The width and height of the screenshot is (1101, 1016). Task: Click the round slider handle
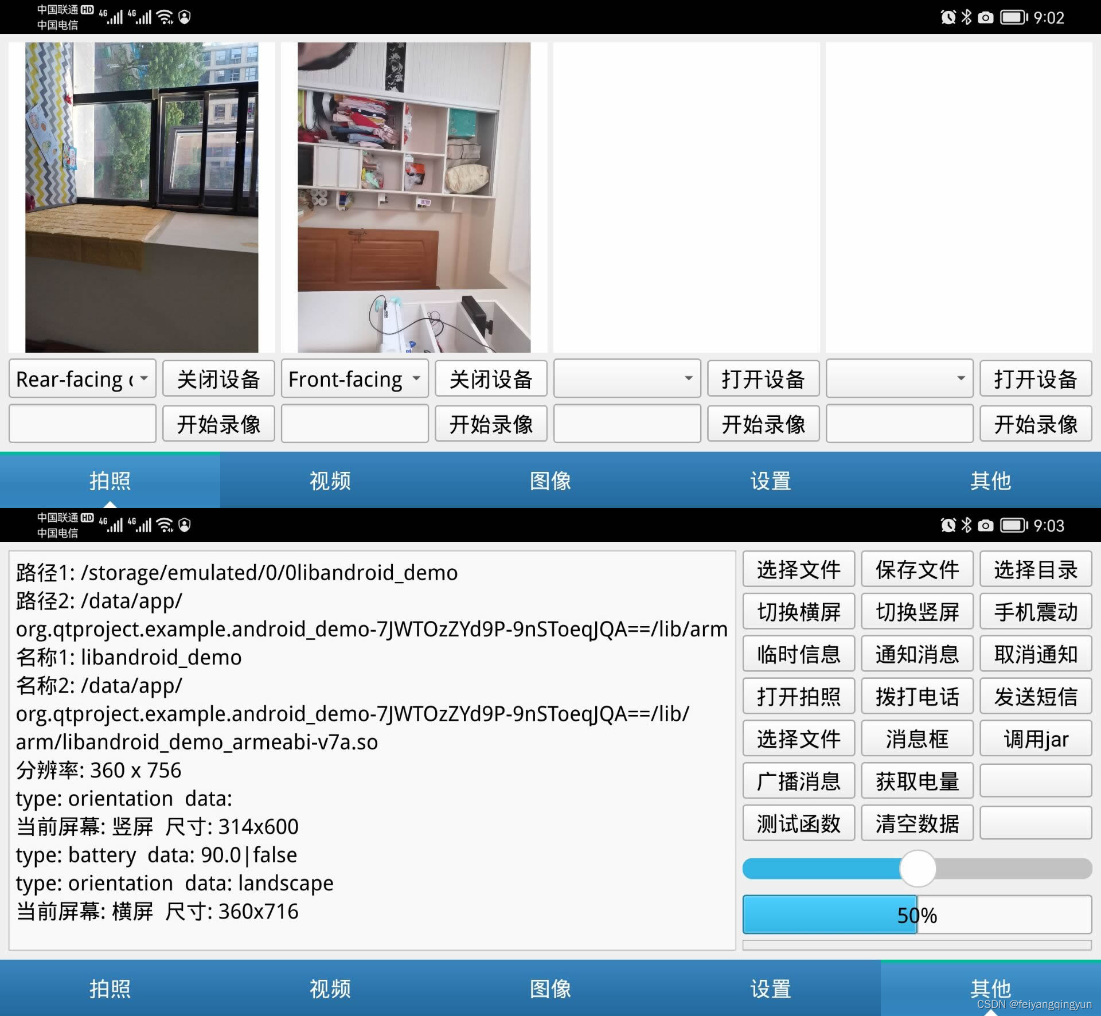tap(918, 869)
